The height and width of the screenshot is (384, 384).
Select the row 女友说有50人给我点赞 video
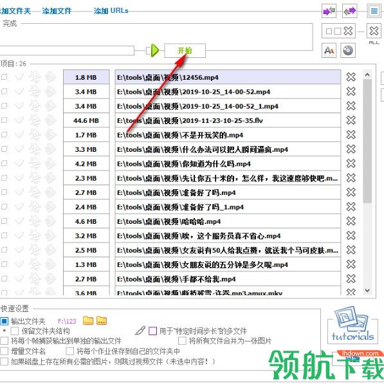point(228,250)
